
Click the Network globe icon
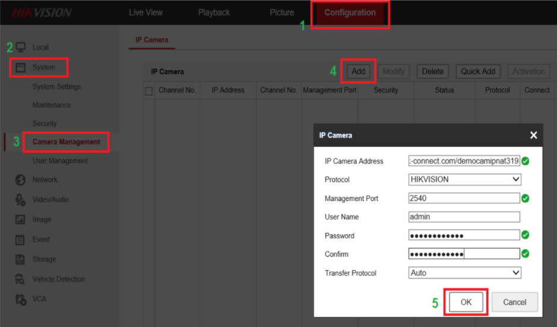tap(20, 180)
